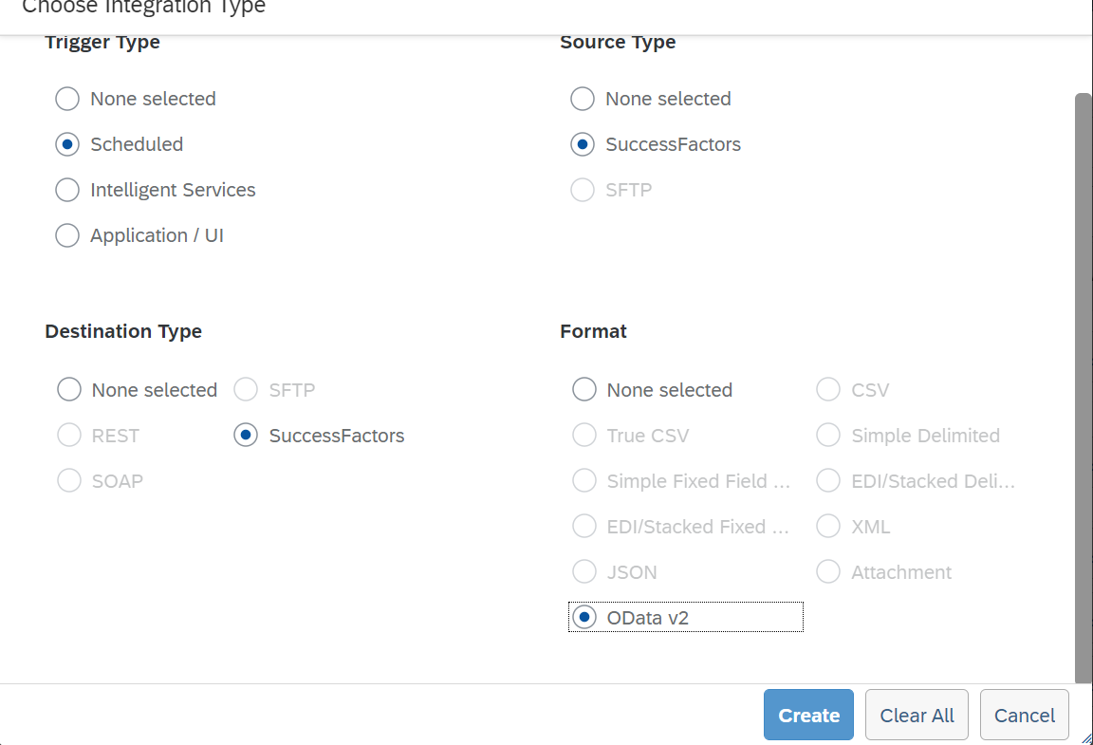The image size is (1093, 745).
Task: Cancel the integration type dialog
Action: (1024, 715)
